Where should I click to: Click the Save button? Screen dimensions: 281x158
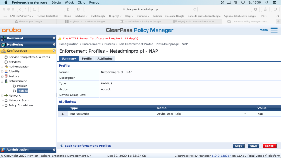tap(253, 146)
